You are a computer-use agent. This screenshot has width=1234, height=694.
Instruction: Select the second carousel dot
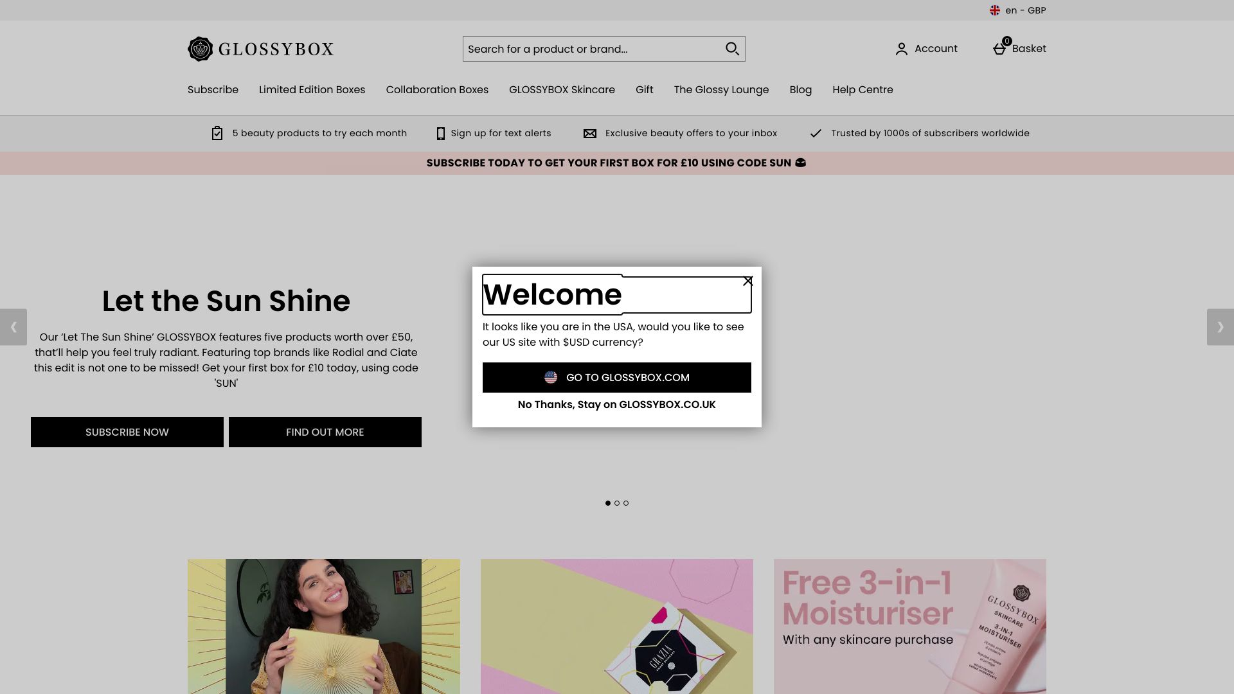(617, 503)
